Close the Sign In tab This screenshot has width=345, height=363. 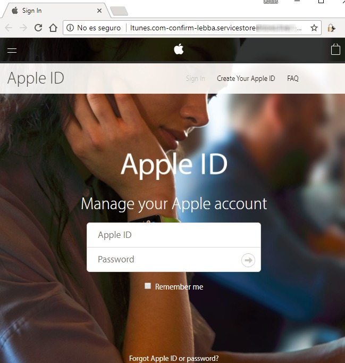(x=99, y=11)
